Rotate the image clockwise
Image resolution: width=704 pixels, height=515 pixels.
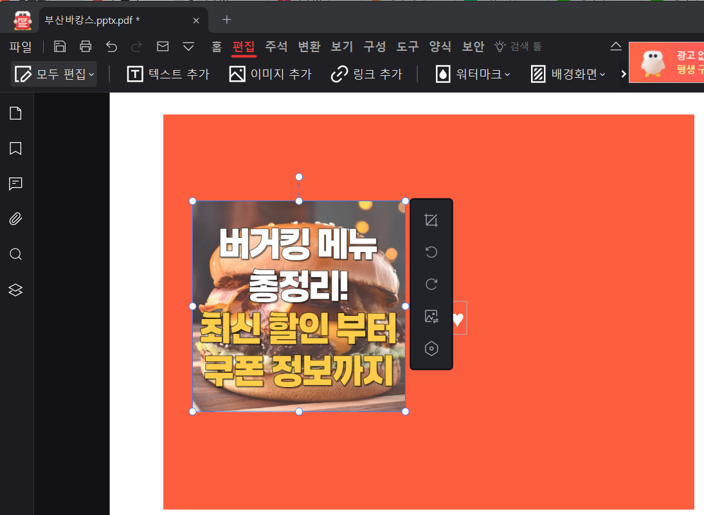(x=431, y=284)
